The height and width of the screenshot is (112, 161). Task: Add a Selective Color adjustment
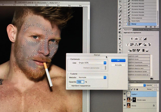[x=147, y=50]
